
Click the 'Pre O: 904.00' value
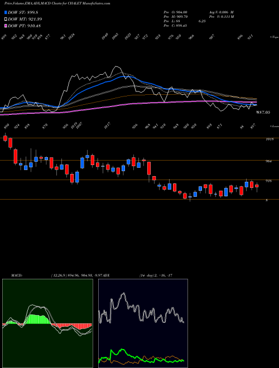tap(175, 12)
